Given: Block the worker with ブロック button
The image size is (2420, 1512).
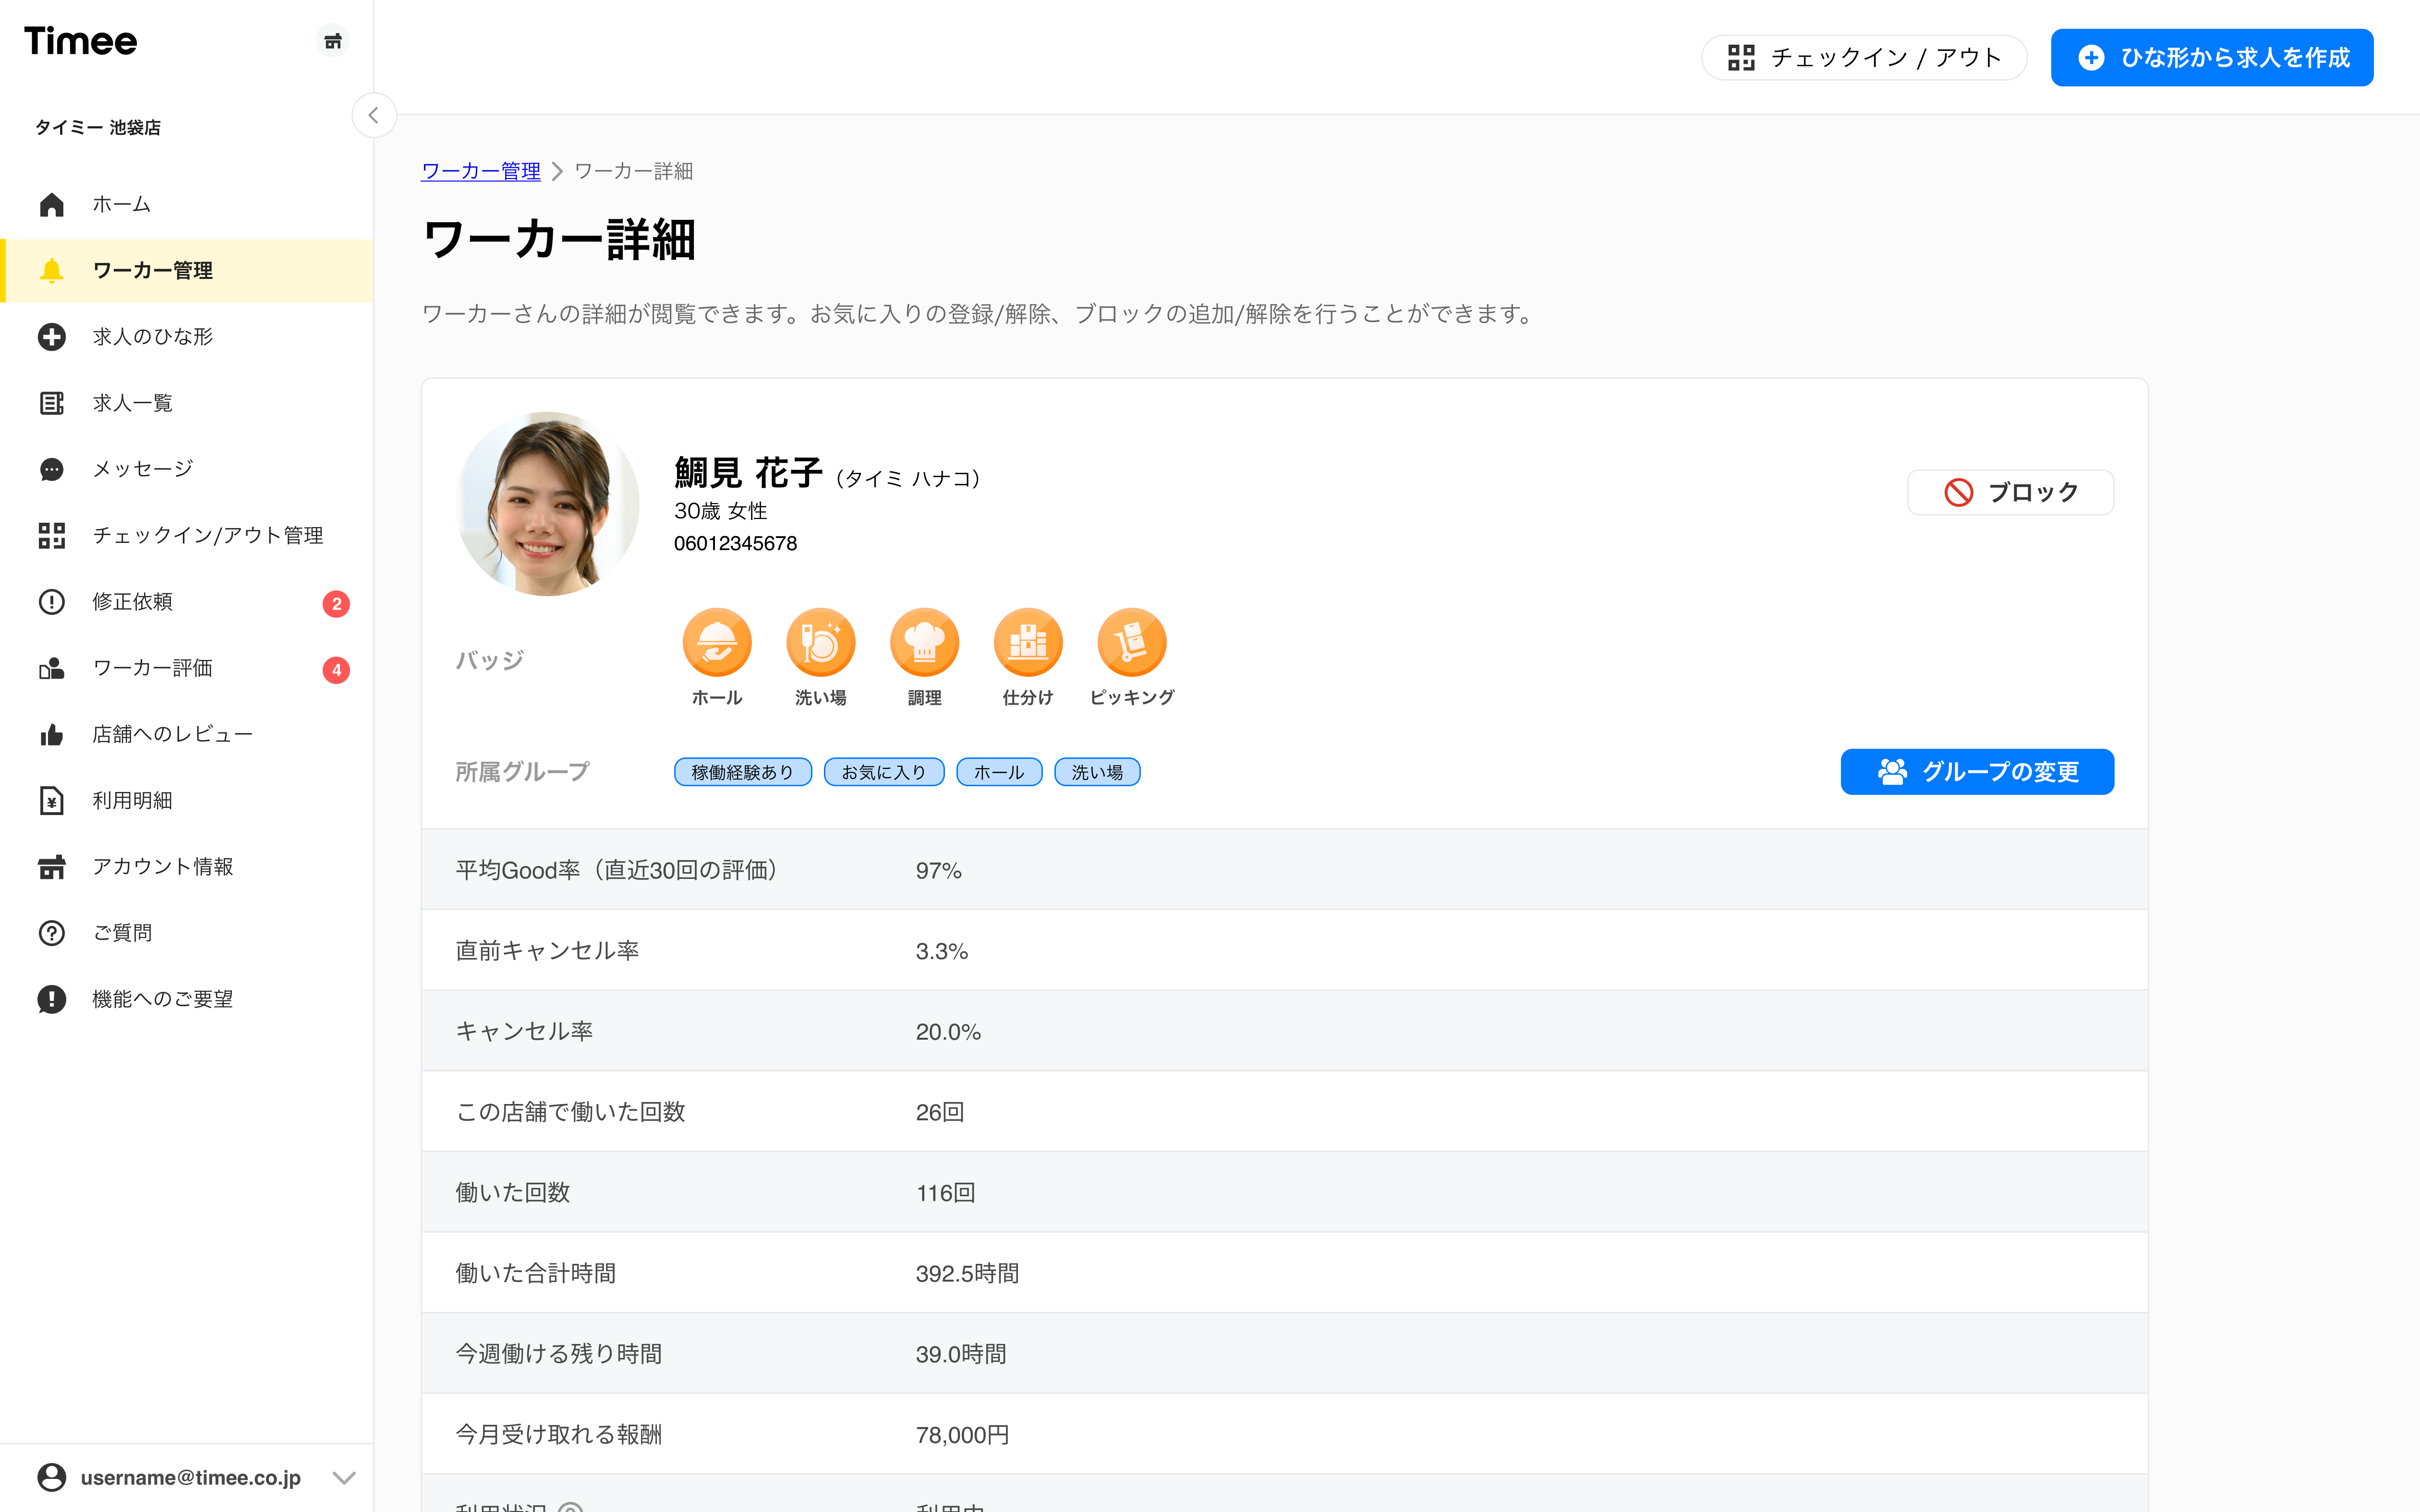Looking at the screenshot, I should [2010, 492].
